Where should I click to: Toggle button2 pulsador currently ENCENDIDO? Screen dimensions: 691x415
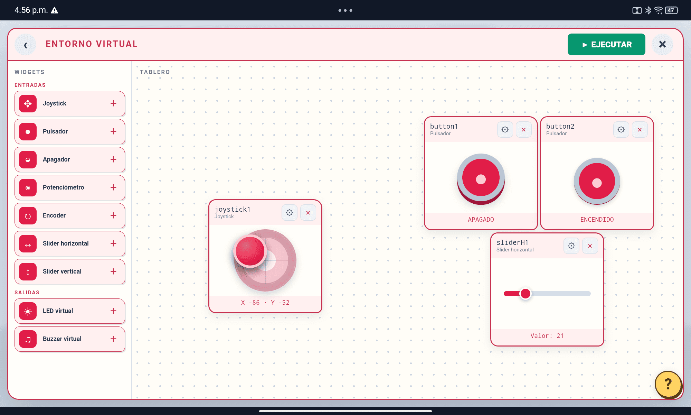(597, 182)
